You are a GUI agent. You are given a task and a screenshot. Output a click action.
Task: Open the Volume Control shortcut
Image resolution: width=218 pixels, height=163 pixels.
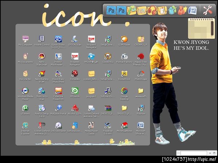pyautogui.click(x=42, y=41)
